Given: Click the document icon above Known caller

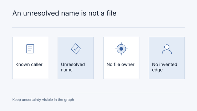Looking at the screenshot, I should [30, 49].
